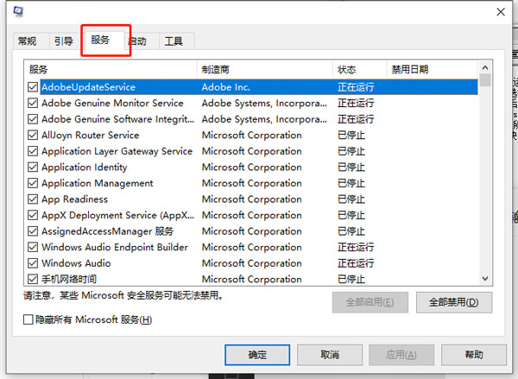Uncheck the Application Management checkbox
This screenshot has width=518, height=379.
tap(33, 183)
